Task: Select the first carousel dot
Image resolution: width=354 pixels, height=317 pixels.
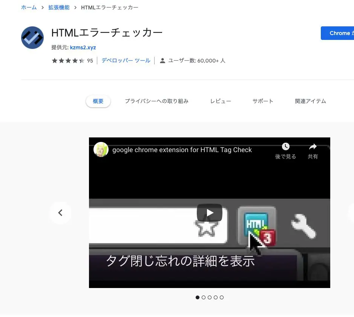Action: (198, 297)
